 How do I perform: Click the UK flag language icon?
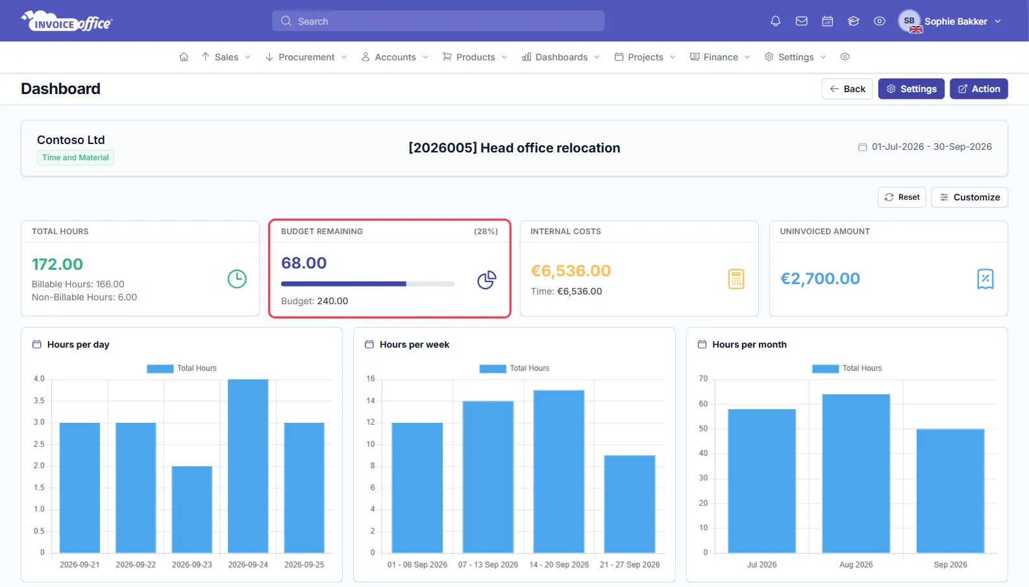pos(916,29)
